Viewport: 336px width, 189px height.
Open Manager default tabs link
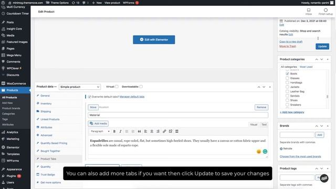point(132,97)
